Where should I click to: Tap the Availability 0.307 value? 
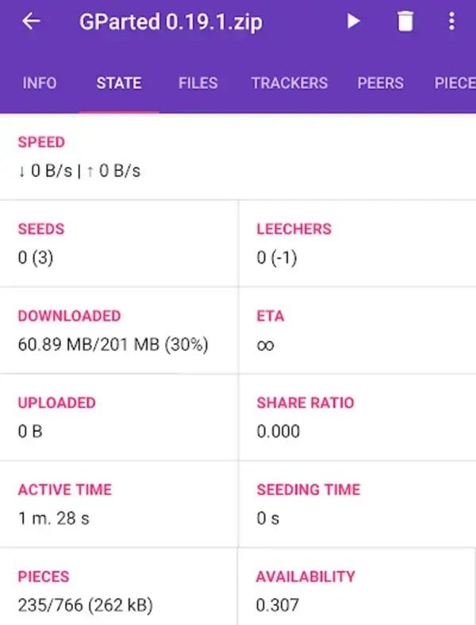277,605
